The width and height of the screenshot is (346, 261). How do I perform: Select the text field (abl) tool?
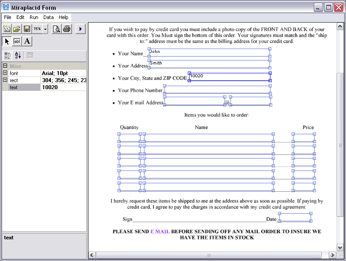(x=17, y=41)
